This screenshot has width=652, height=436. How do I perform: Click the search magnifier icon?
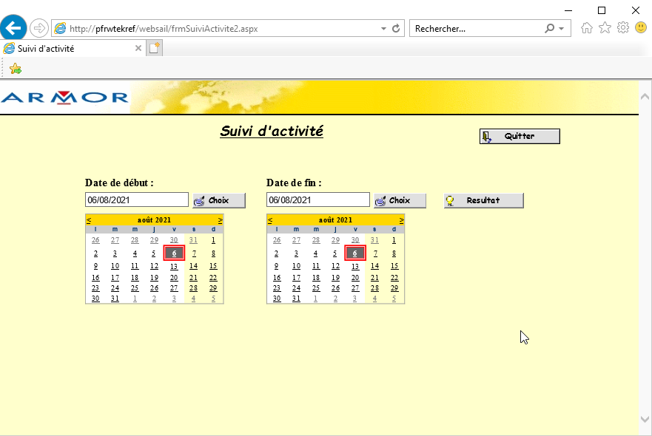(549, 28)
